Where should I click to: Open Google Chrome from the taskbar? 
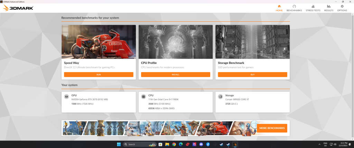click(x=174, y=144)
